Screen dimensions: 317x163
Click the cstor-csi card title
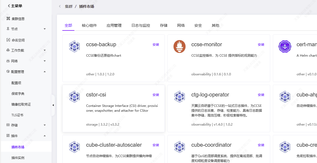pos(96,95)
